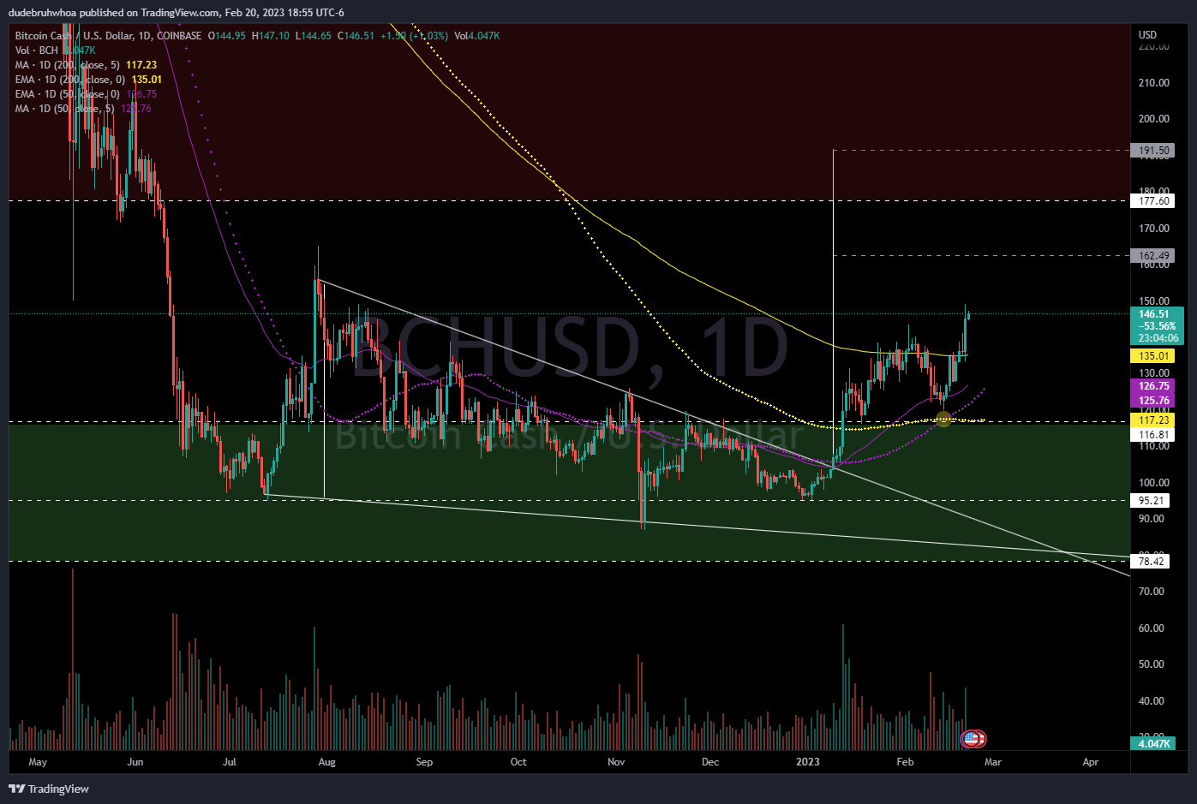Click the 210.00 price axis tick

pos(1154,83)
